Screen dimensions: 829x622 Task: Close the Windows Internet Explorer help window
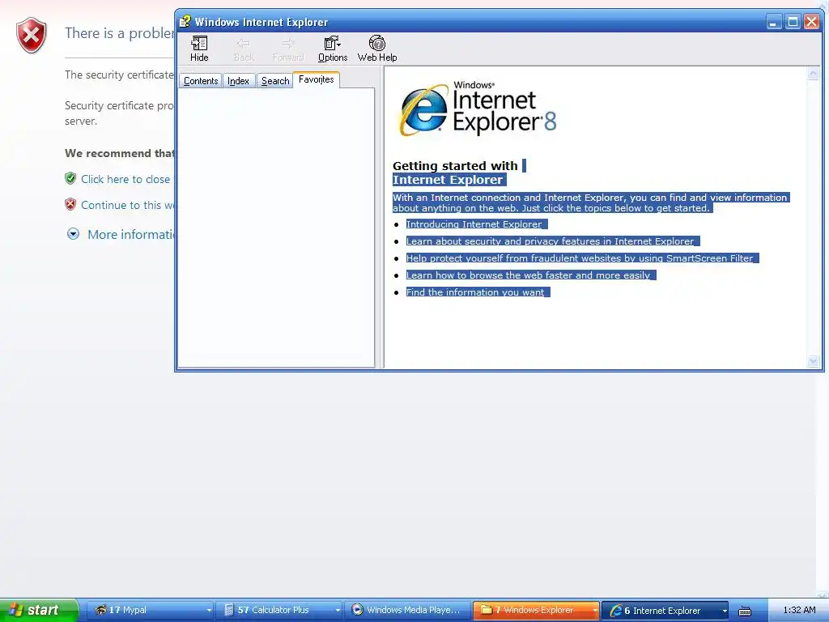pyautogui.click(x=811, y=22)
